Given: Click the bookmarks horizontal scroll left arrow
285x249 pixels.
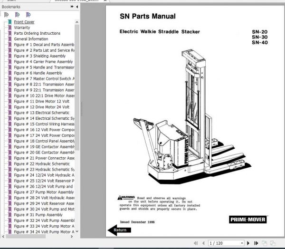Looking at the screenshot, I should pos(3,237).
